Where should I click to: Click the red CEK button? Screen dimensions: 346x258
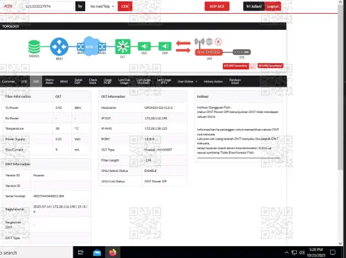click(x=125, y=6)
